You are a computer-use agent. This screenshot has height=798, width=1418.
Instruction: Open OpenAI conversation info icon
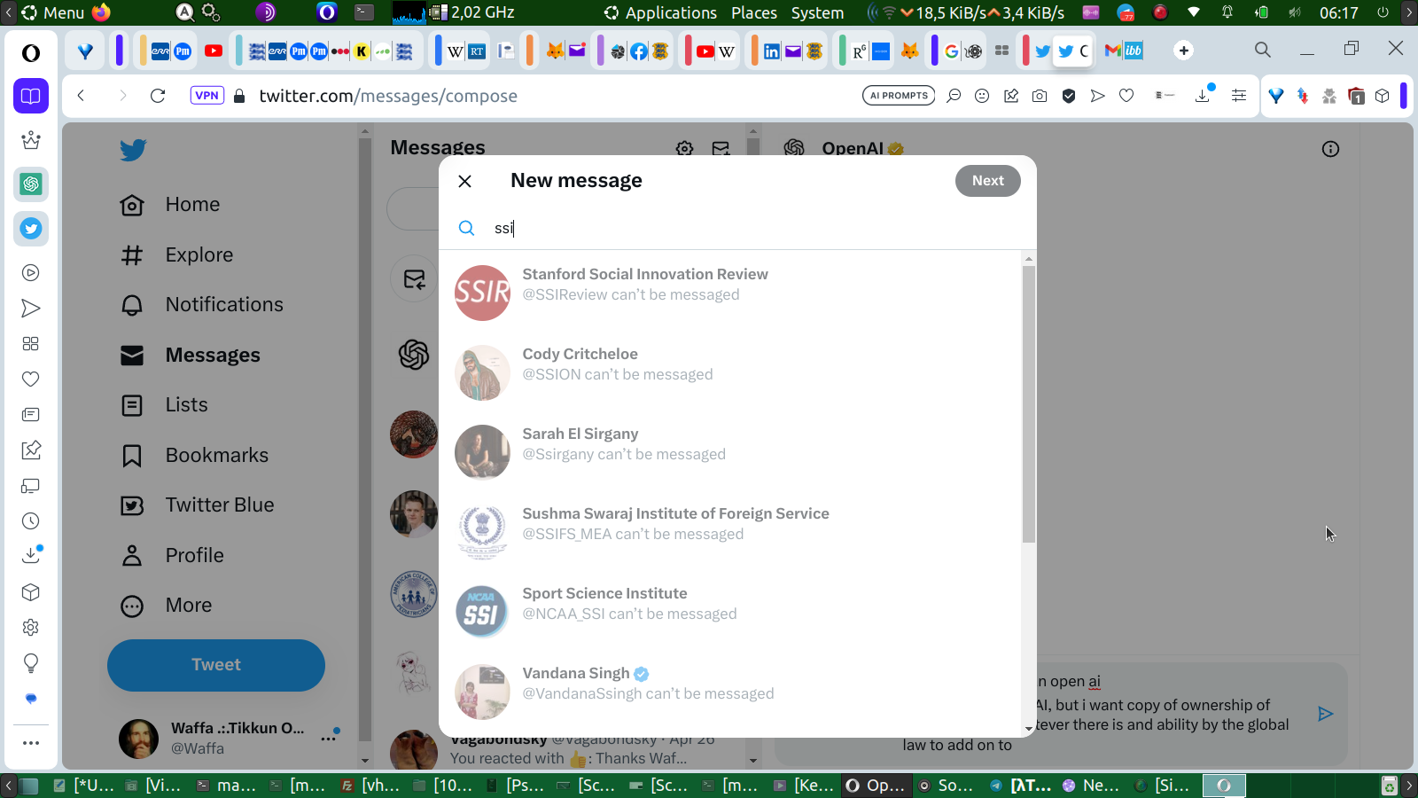1330,149
